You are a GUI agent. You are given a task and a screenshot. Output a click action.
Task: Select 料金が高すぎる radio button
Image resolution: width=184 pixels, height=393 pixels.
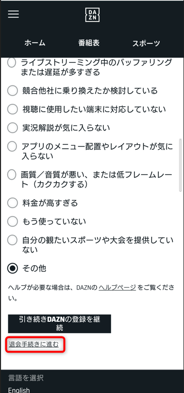click(12, 203)
